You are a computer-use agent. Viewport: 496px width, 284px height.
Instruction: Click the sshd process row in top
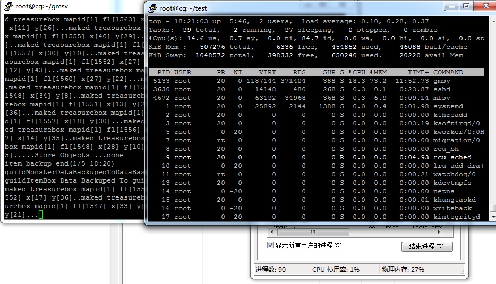click(x=316, y=89)
